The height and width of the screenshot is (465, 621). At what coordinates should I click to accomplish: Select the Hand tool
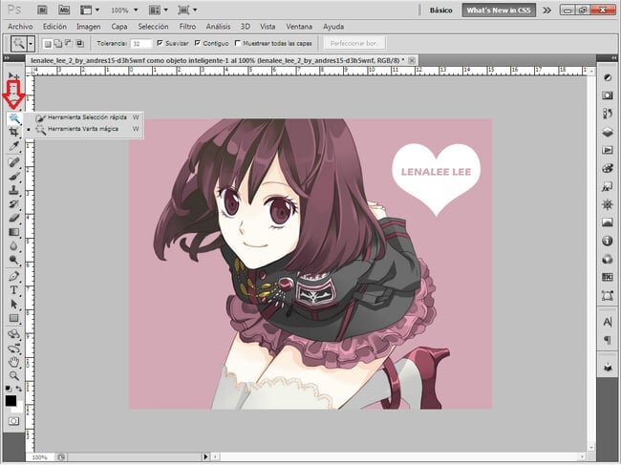tap(14, 362)
